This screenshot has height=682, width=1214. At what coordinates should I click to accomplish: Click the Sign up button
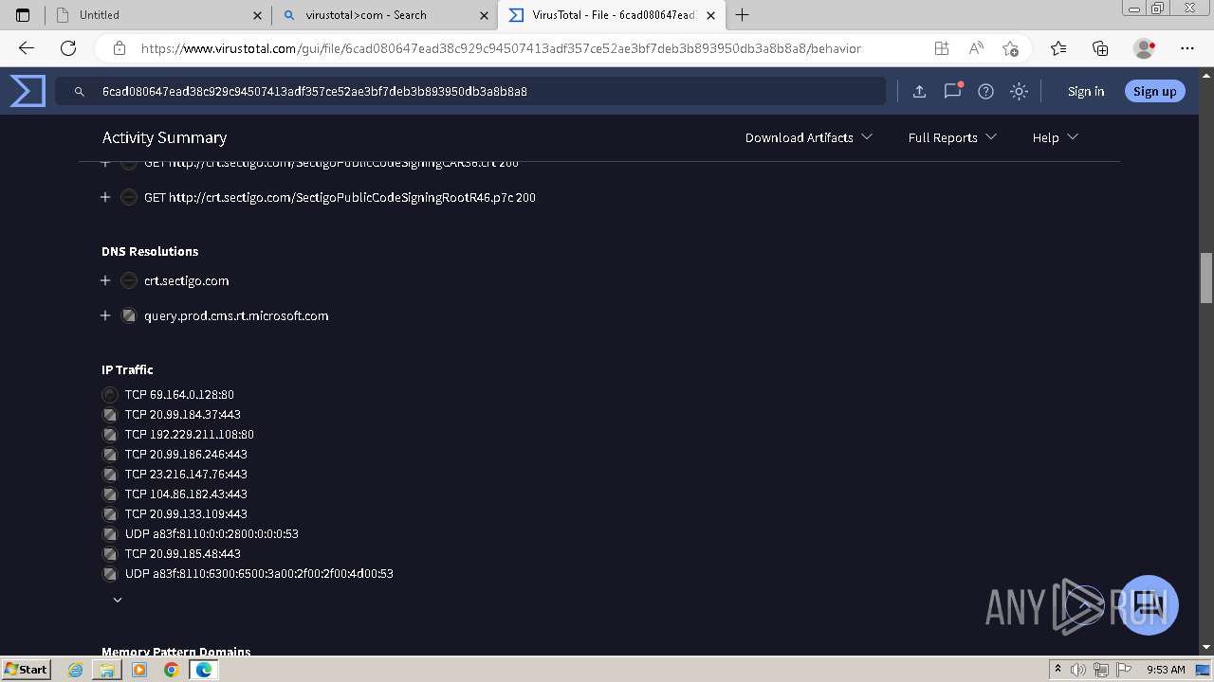[1154, 91]
